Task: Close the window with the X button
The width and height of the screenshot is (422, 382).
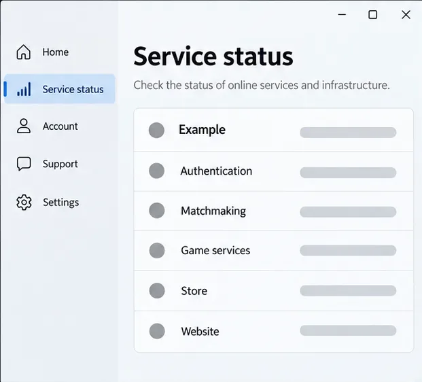Action: coord(406,14)
